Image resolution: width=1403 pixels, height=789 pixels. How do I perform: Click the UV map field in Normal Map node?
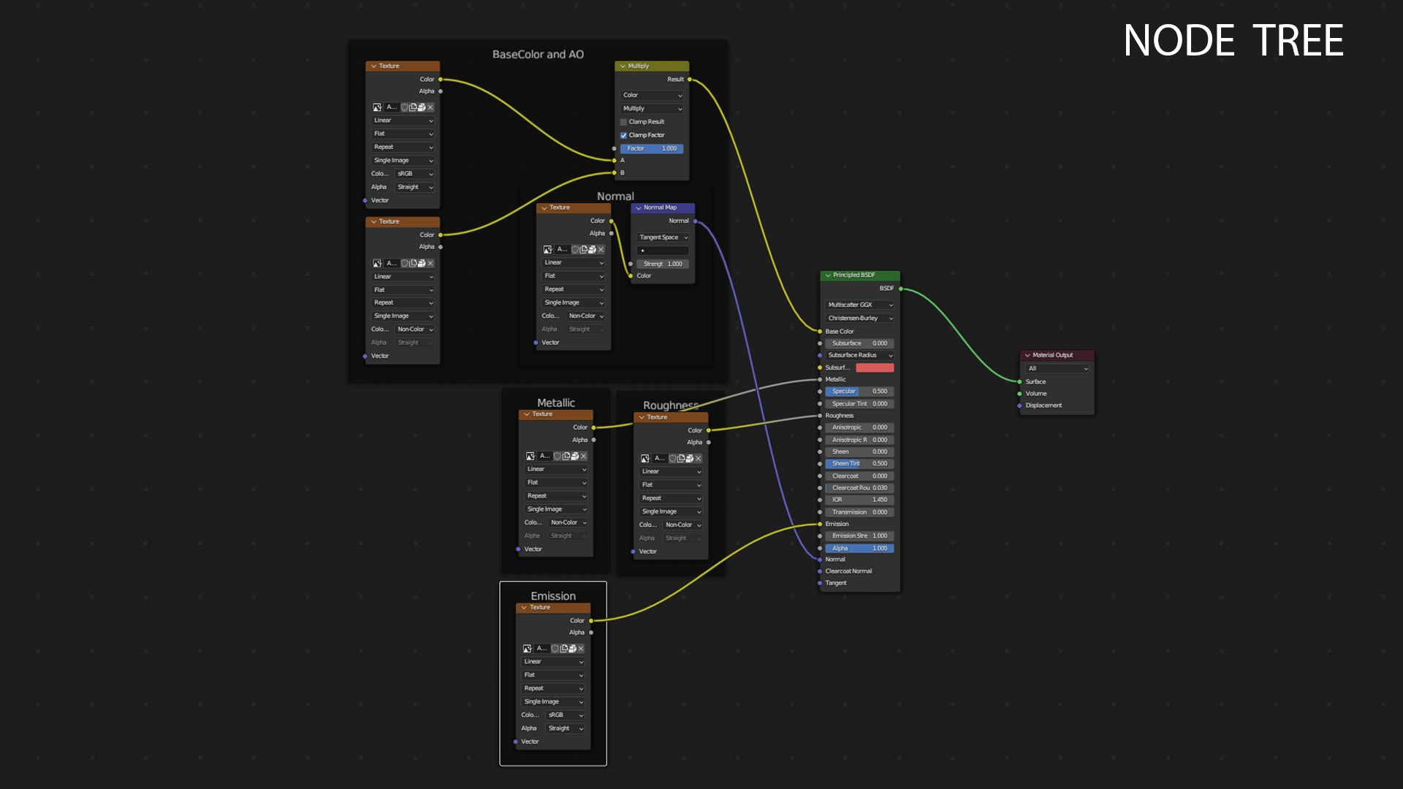click(663, 251)
